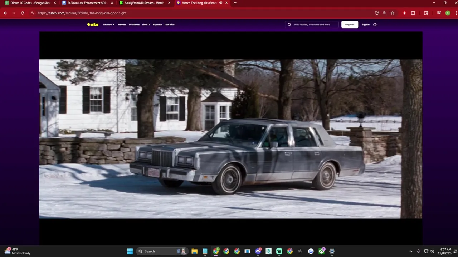The width and height of the screenshot is (458, 257).
Task: Close the DTown 10 Codes tab
Action: (x=55, y=3)
